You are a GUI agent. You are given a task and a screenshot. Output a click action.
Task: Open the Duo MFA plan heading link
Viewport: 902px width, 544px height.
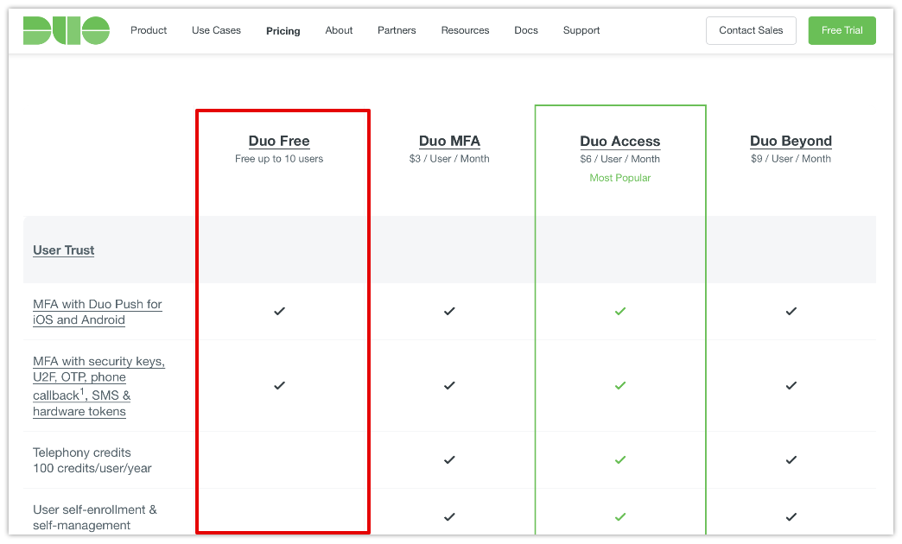[449, 141]
